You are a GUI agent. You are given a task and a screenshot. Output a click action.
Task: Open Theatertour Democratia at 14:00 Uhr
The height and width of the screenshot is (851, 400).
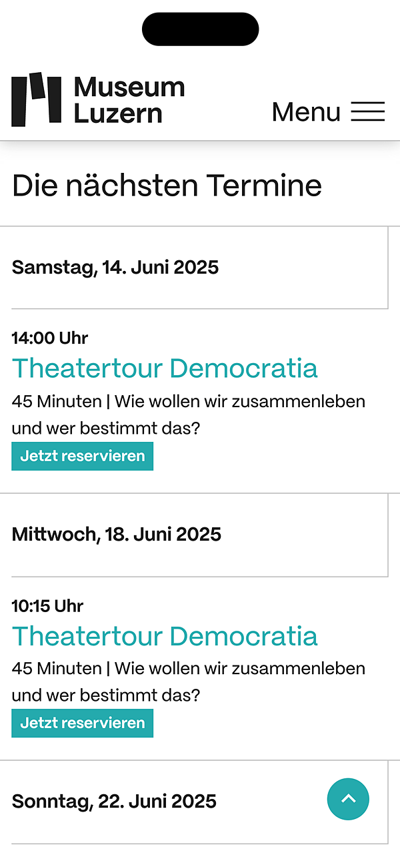click(x=165, y=368)
